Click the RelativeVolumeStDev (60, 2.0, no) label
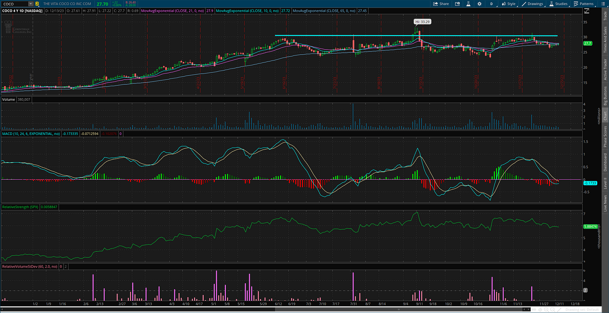Image resolution: width=609 pixels, height=313 pixels. 29,266
